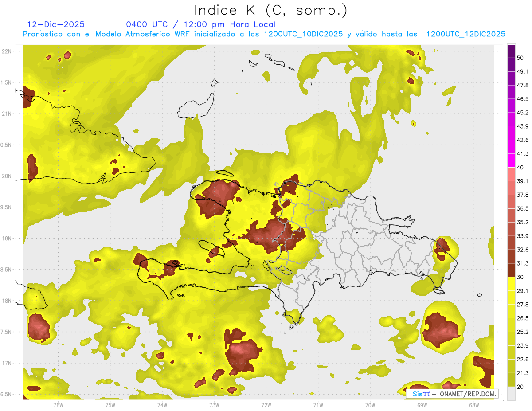Click the colorbar value "47.8"
Image resolution: width=532 pixels, height=411 pixels.
(523, 85)
